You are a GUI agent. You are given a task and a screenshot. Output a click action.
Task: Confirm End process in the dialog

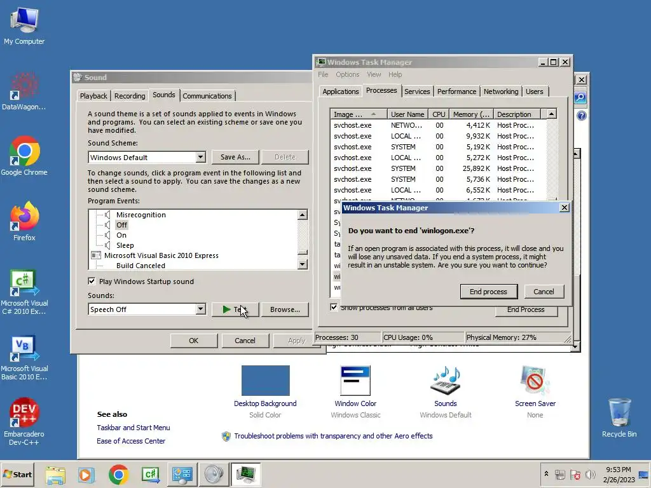tap(489, 291)
